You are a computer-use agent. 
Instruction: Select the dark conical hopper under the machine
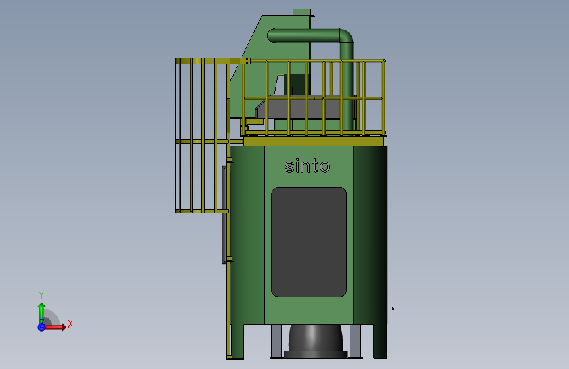coord(315,341)
